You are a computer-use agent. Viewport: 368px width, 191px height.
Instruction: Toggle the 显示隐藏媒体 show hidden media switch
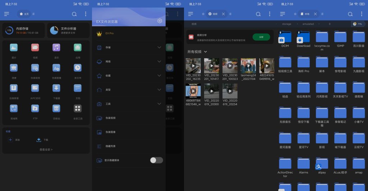[x=157, y=160]
